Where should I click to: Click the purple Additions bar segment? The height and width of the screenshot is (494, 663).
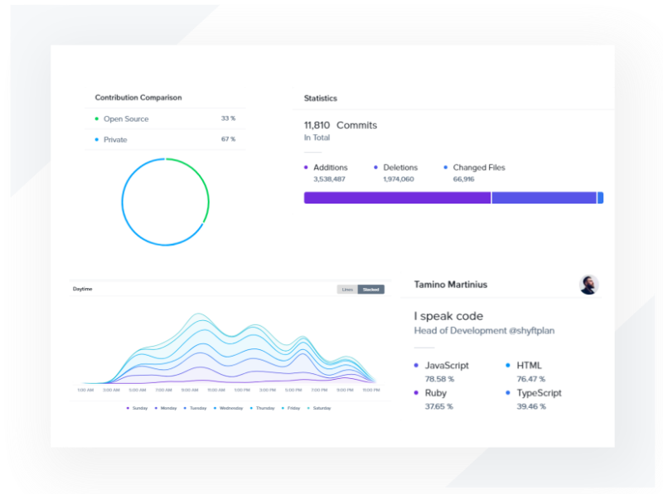[x=397, y=198]
